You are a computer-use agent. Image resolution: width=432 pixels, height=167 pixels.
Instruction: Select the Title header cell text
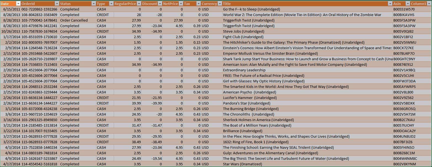[x=227, y=4]
